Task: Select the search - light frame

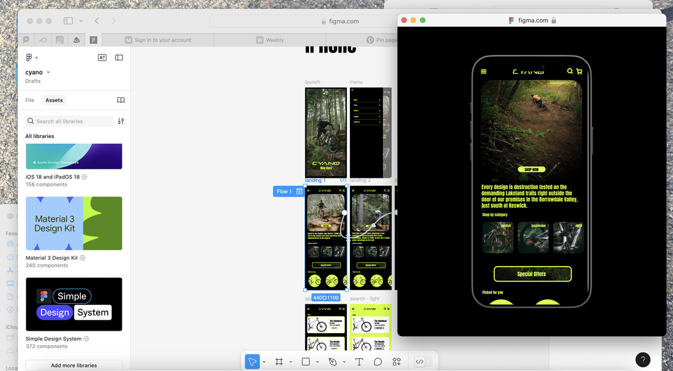Action: click(370, 327)
